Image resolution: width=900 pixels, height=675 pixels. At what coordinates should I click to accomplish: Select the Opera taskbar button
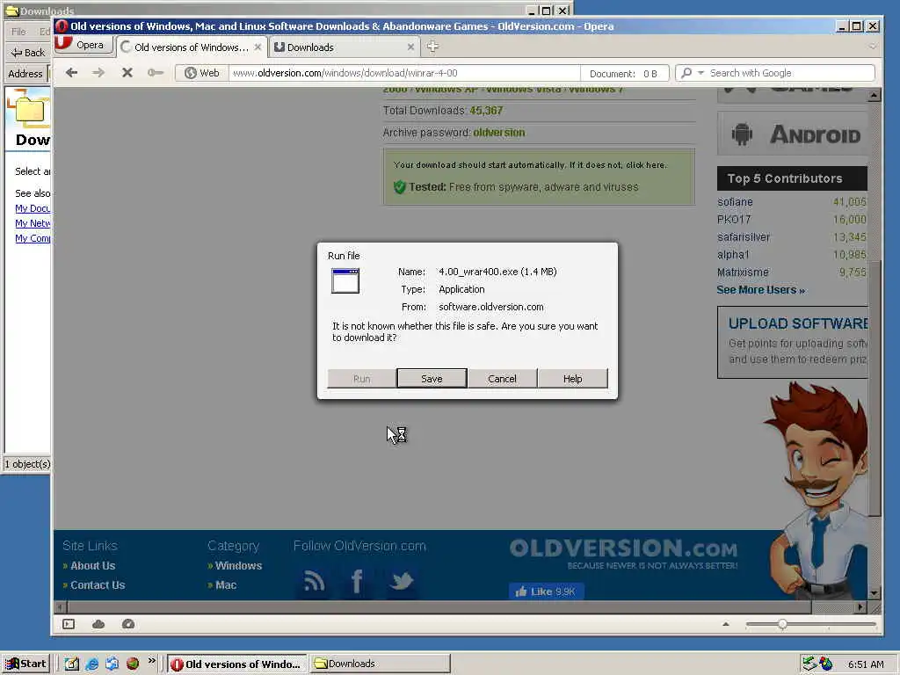(236, 664)
